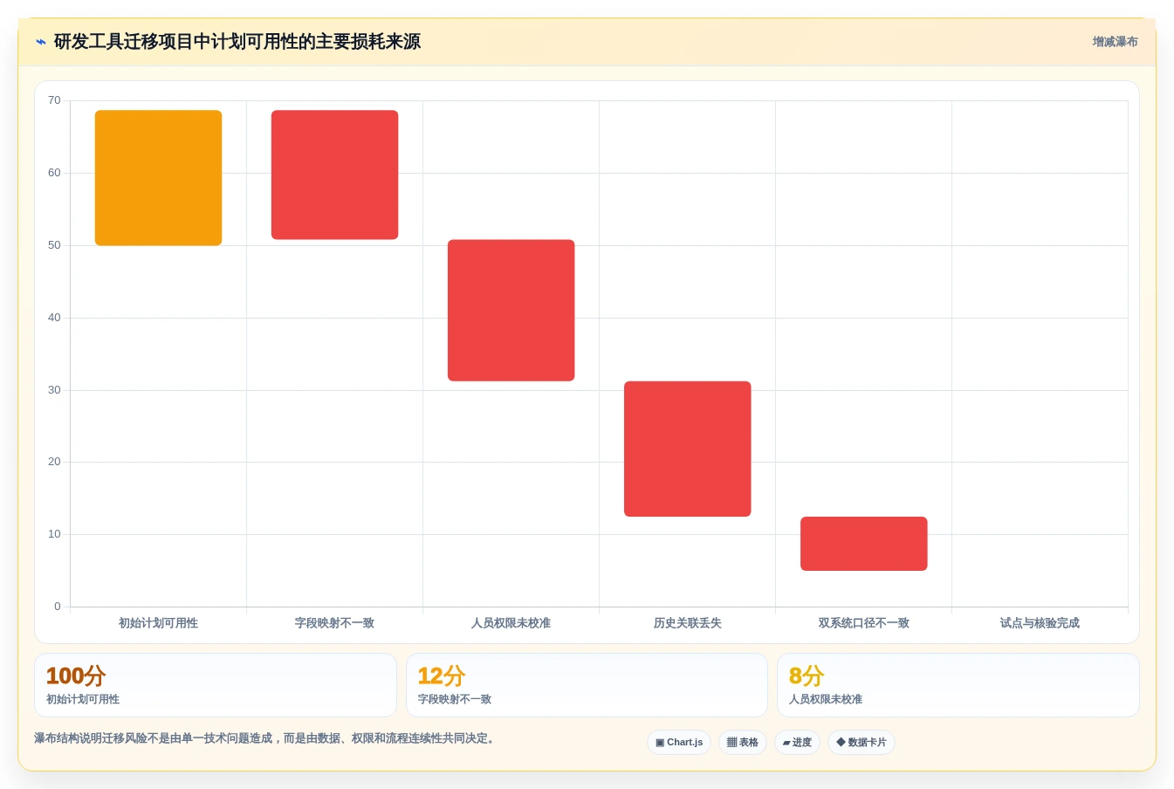Click the 8分 data card
Screen dimensions: 1174x789
958,685
